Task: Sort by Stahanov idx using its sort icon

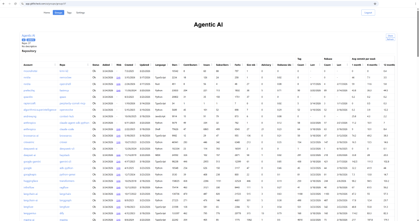Action: (293, 65)
